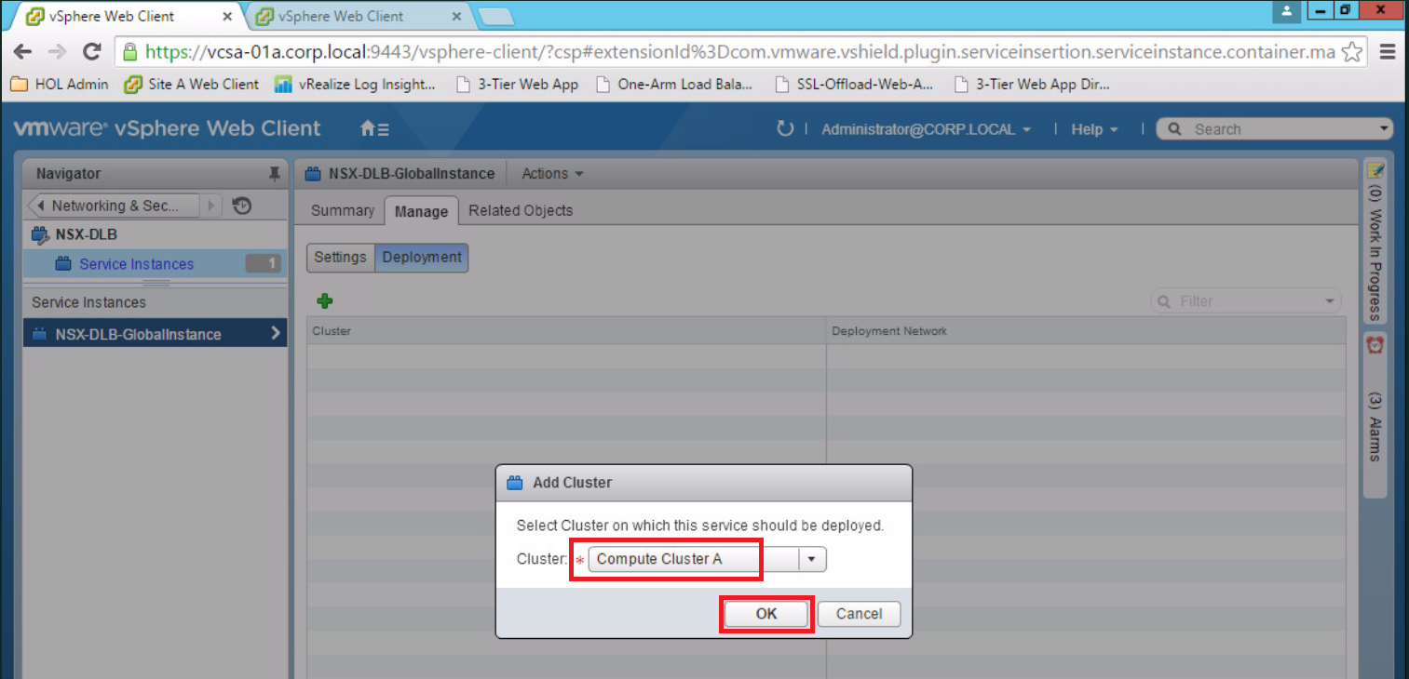1409x679 pixels.
Task: Open navigator history clock icon
Action: (x=242, y=206)
